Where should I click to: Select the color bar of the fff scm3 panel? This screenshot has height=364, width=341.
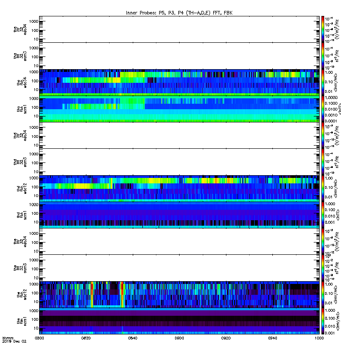pyautogui.click(x=323, y=268)
